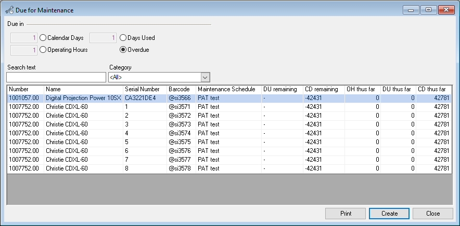
Task: Click the Calendar Days number field
Action: coord(24,38)
